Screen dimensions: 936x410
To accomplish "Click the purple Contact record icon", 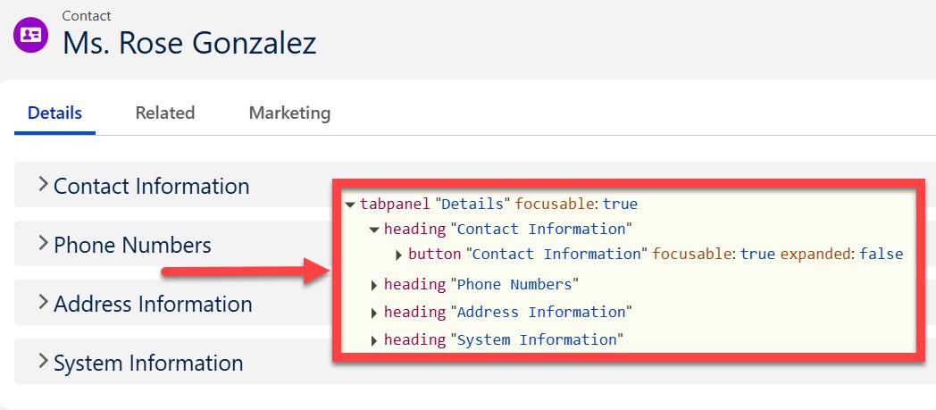I will coord(30,35).
